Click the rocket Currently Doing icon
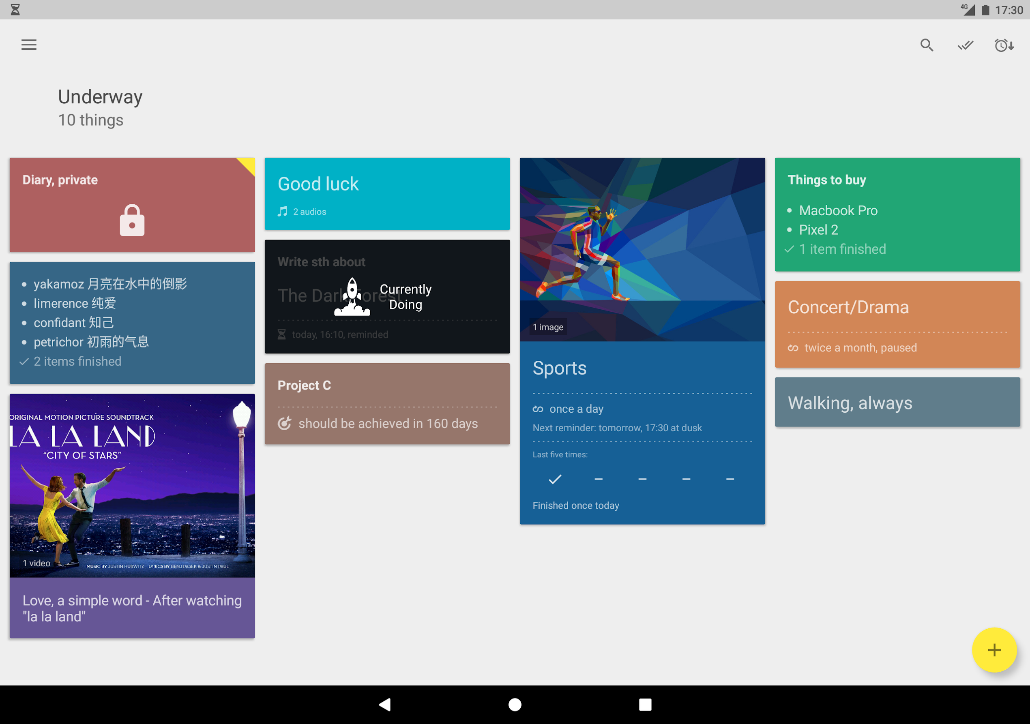 (x=353, y=296)
